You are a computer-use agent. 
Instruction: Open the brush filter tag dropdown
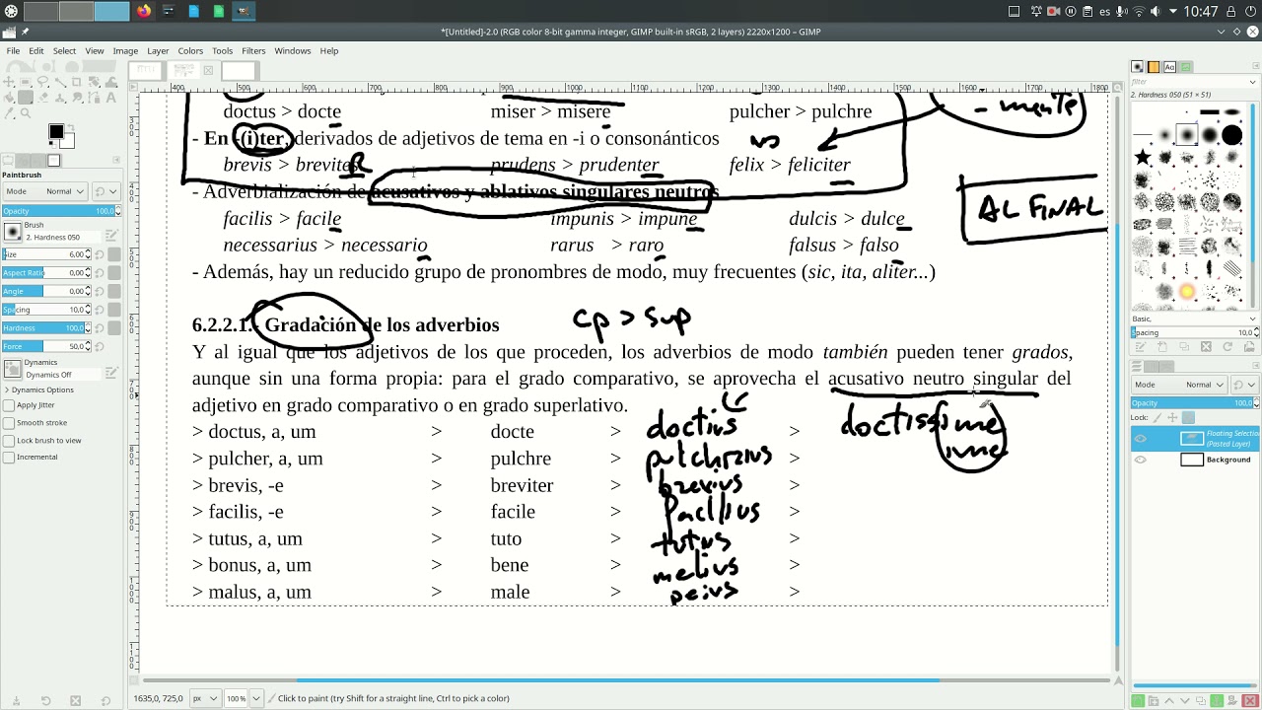tap(1253, 82)
